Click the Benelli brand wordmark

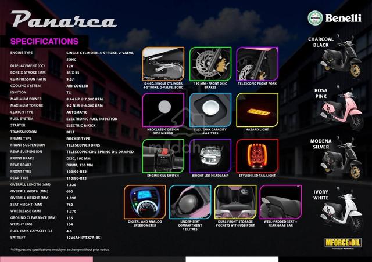(344, 18)
